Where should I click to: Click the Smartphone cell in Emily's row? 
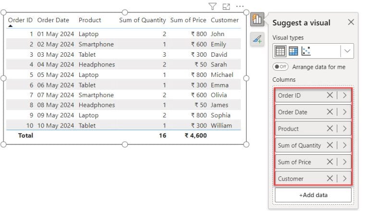click(96, 44)
